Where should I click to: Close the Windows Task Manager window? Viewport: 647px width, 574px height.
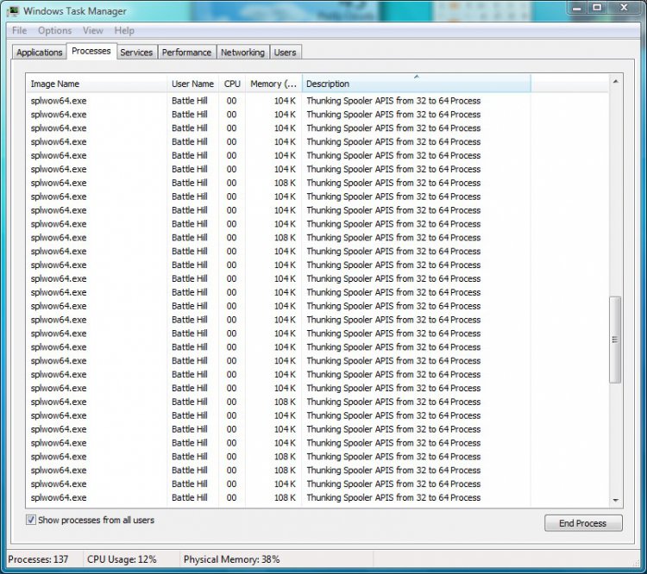click(x=625, y=8)
